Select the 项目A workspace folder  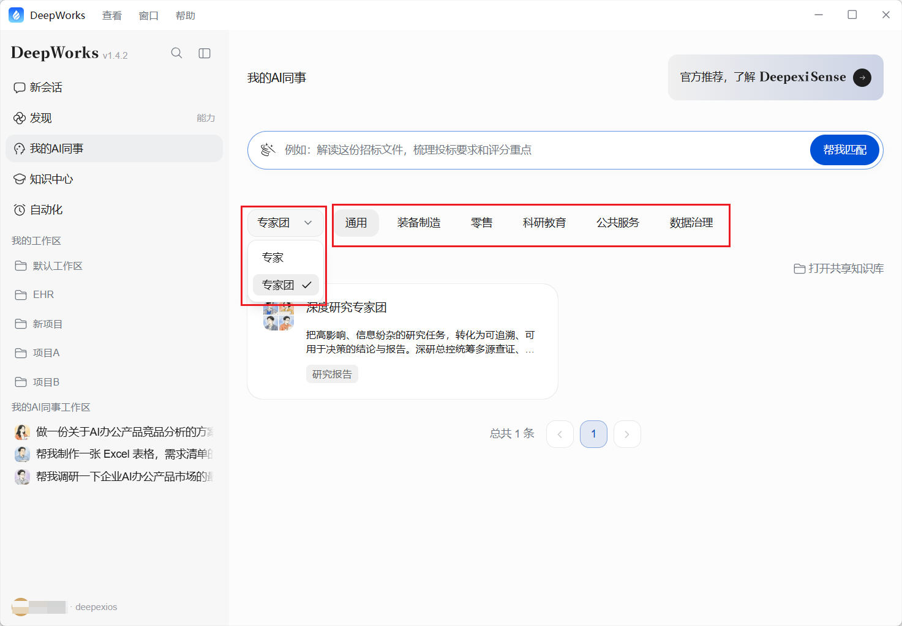[x=114, y=352]
